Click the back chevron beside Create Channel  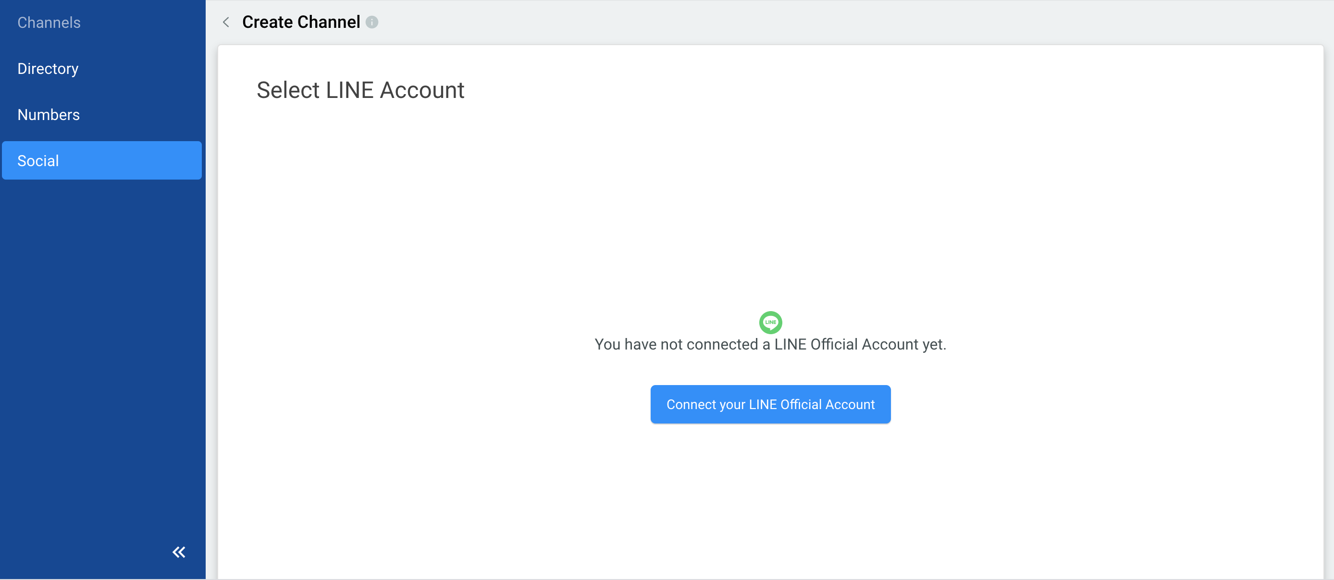click(x=226, y=22)
